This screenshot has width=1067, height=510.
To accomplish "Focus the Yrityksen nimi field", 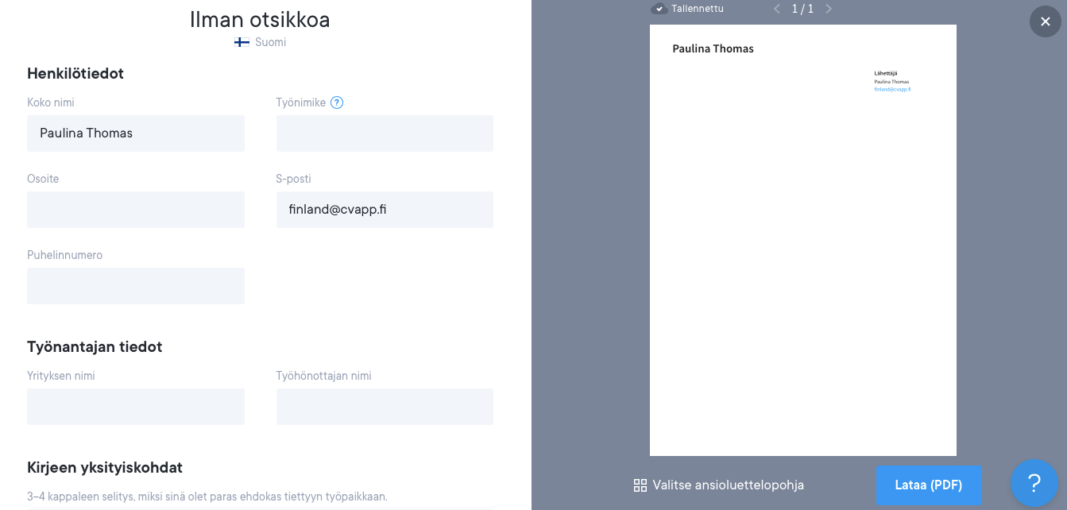I will point(136,407).
